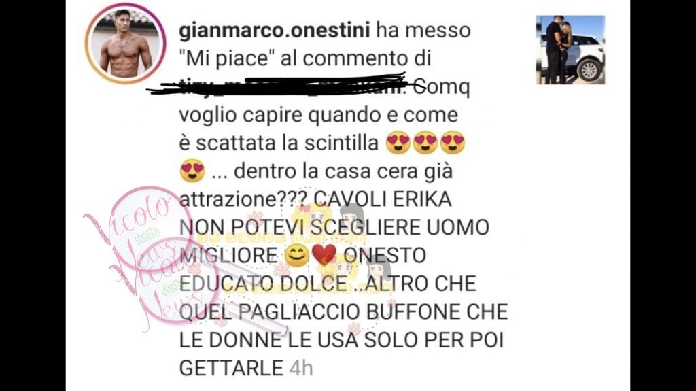Open gianmarco.onestini's round profile picture
Image resolution: width=696 pixels, height=391 pixels.
[x=125, y=43]
